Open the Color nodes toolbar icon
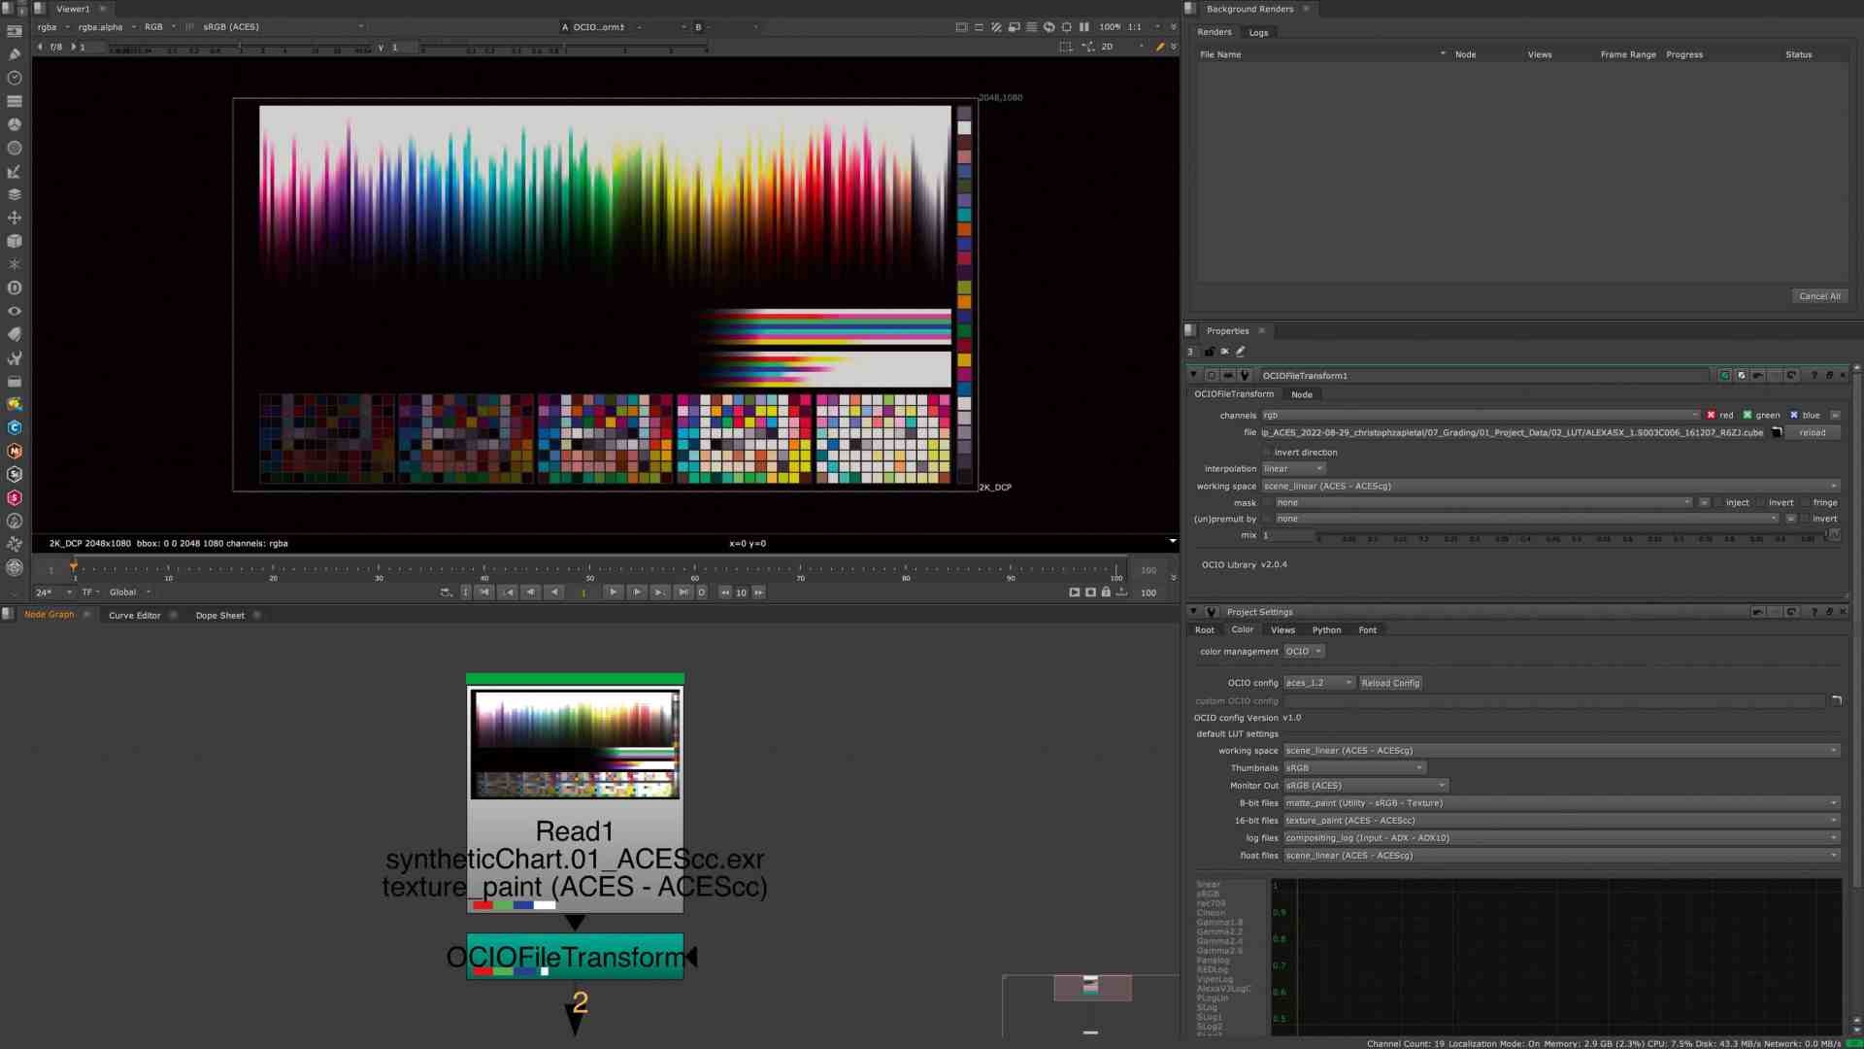The image size is (1864, 1049). click(15, 124)
